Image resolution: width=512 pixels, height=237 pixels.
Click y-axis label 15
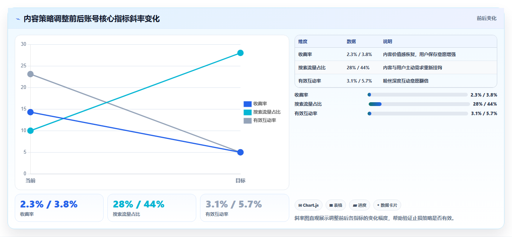coord(23,109)
